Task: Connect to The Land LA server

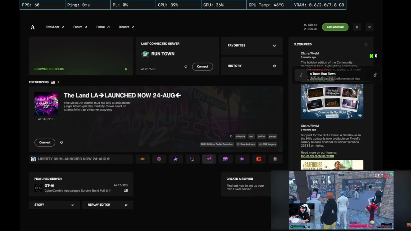Action: click(45, 142)
